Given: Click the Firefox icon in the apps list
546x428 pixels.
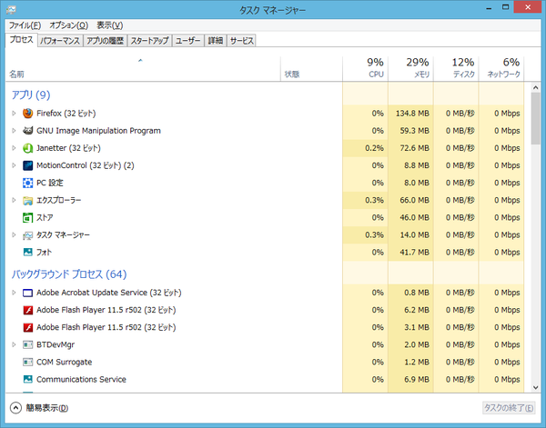Looking at the screenshot, I should [x=27, y=114].
